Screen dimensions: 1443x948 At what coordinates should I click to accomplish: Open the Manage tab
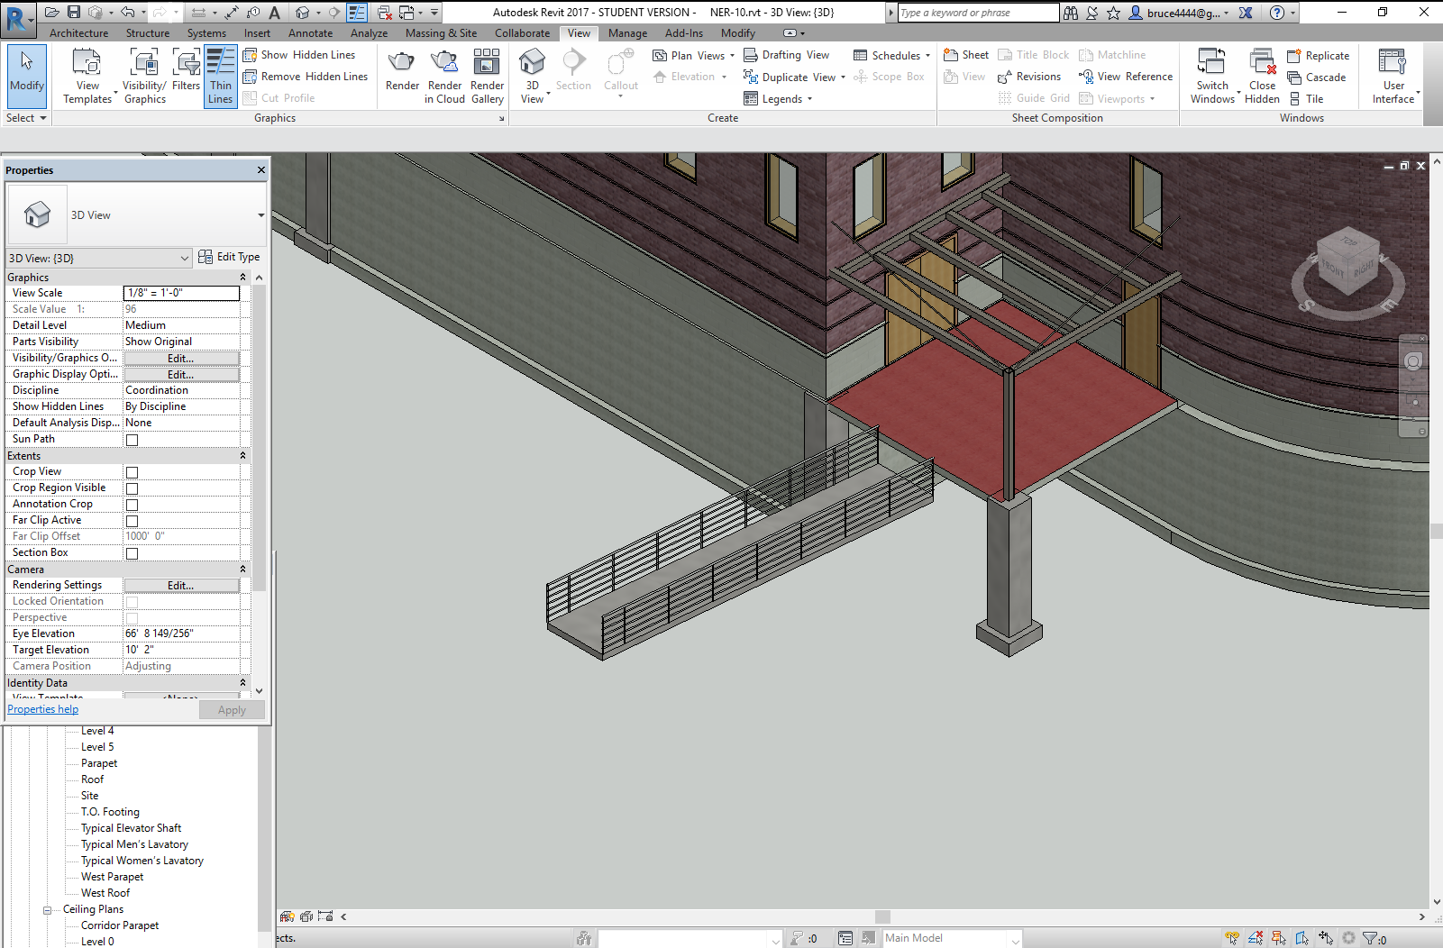[x=627, y=32]
